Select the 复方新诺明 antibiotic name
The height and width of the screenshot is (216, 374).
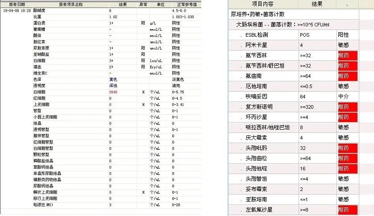[x=259, y=107]
